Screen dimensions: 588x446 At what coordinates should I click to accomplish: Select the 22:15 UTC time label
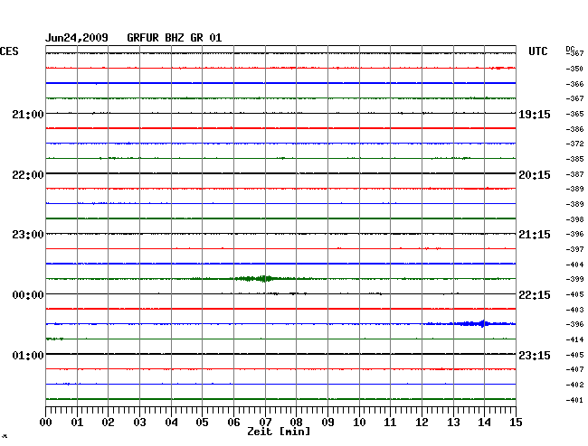pos(535,295)
